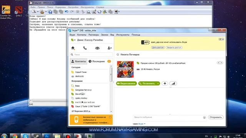Click the favorite star next to Никита Печищев
The height and width of the screenshot is (138, 246).
point(118,54)
